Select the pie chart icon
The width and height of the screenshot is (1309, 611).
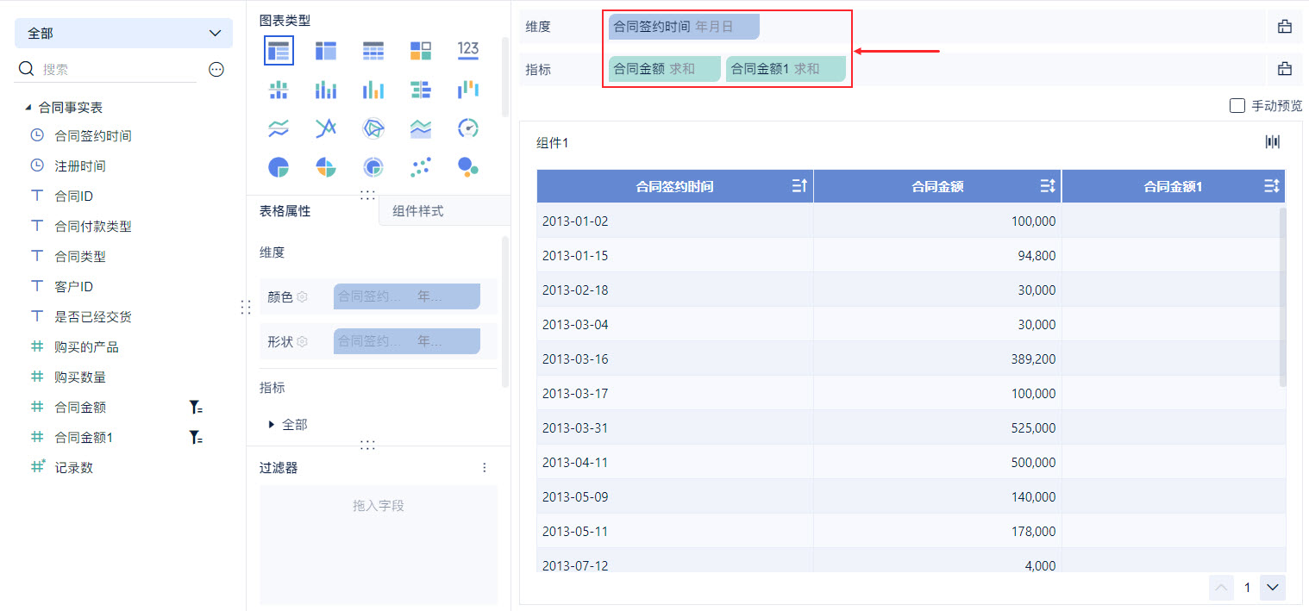[x=279, y=167]
